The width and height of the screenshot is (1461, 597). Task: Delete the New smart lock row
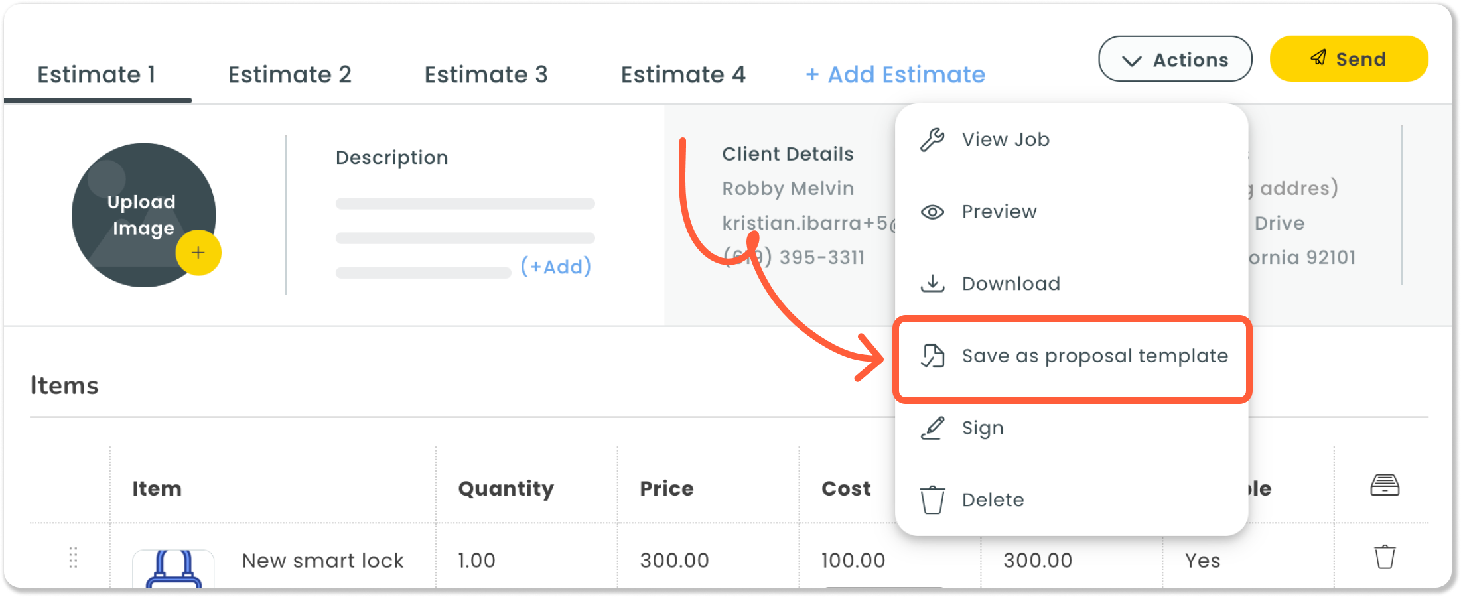pyautogui.click(x=1385, y=557)
